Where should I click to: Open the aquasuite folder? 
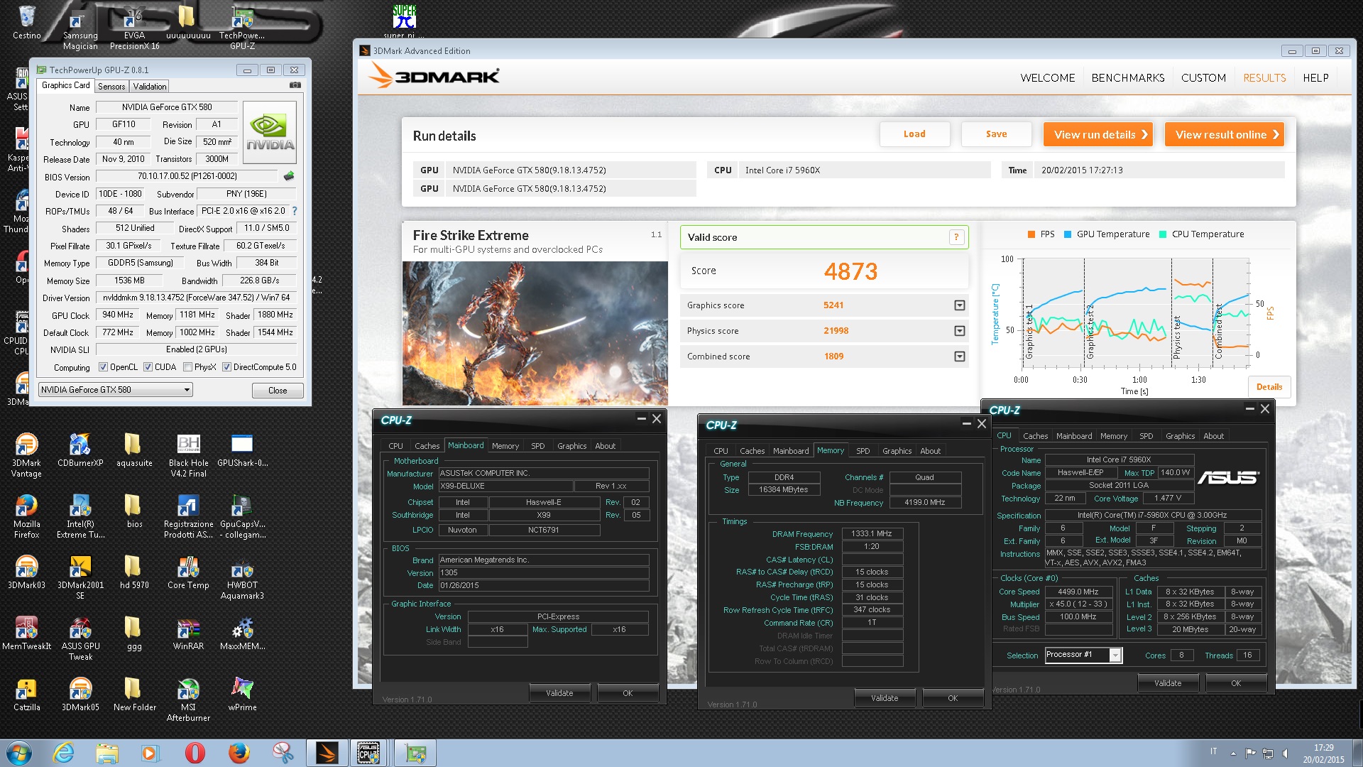(134, 450)
